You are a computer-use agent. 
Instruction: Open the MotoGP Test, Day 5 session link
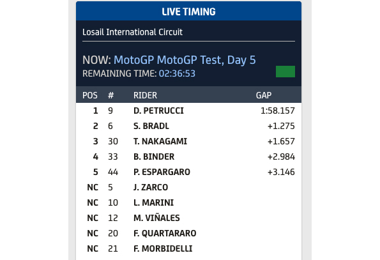click(x=185, y=60)
